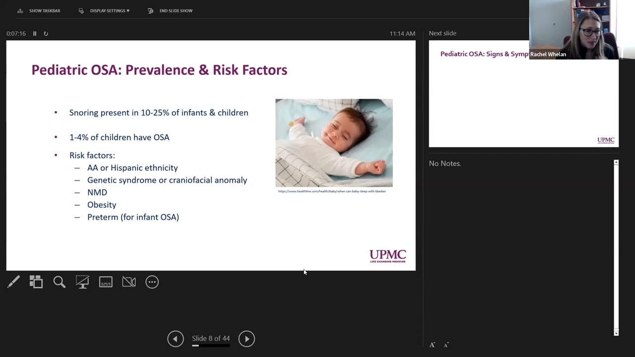Click the bullet 'Snoring present in 10-25% of infants & children'

pos(159,113)
